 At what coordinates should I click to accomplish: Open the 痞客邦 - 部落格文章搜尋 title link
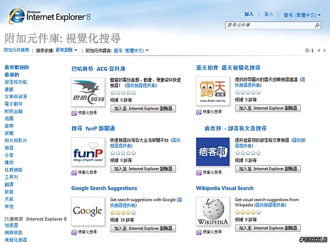point(235,128)
